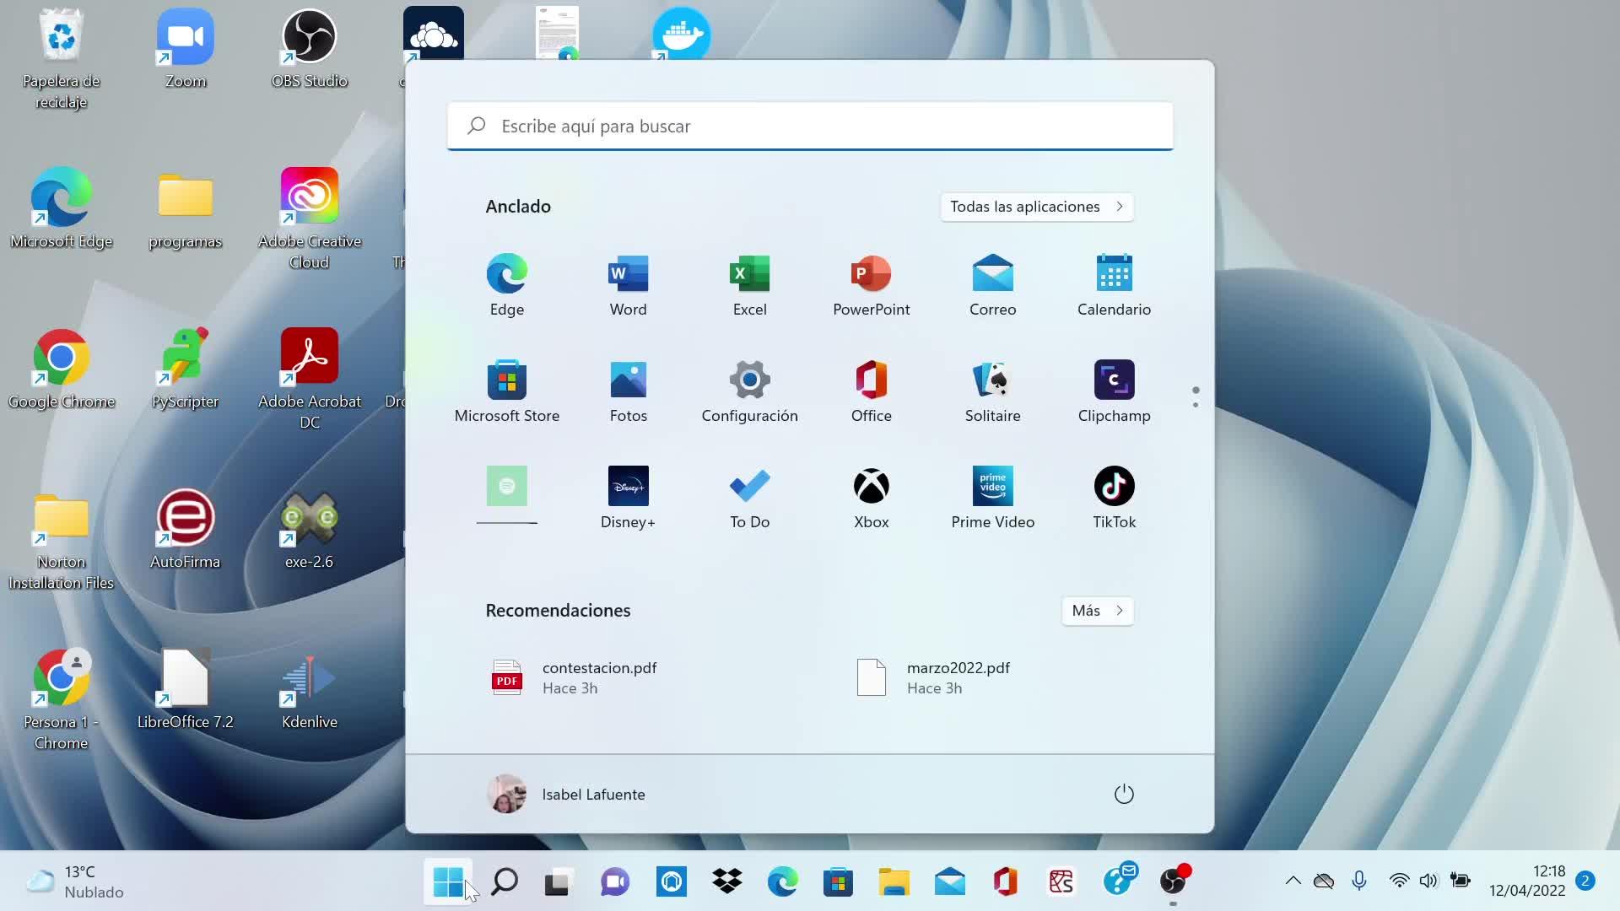Open the To Do app
The height and width of the screenshot is (911, 1620).
[749, 498]
